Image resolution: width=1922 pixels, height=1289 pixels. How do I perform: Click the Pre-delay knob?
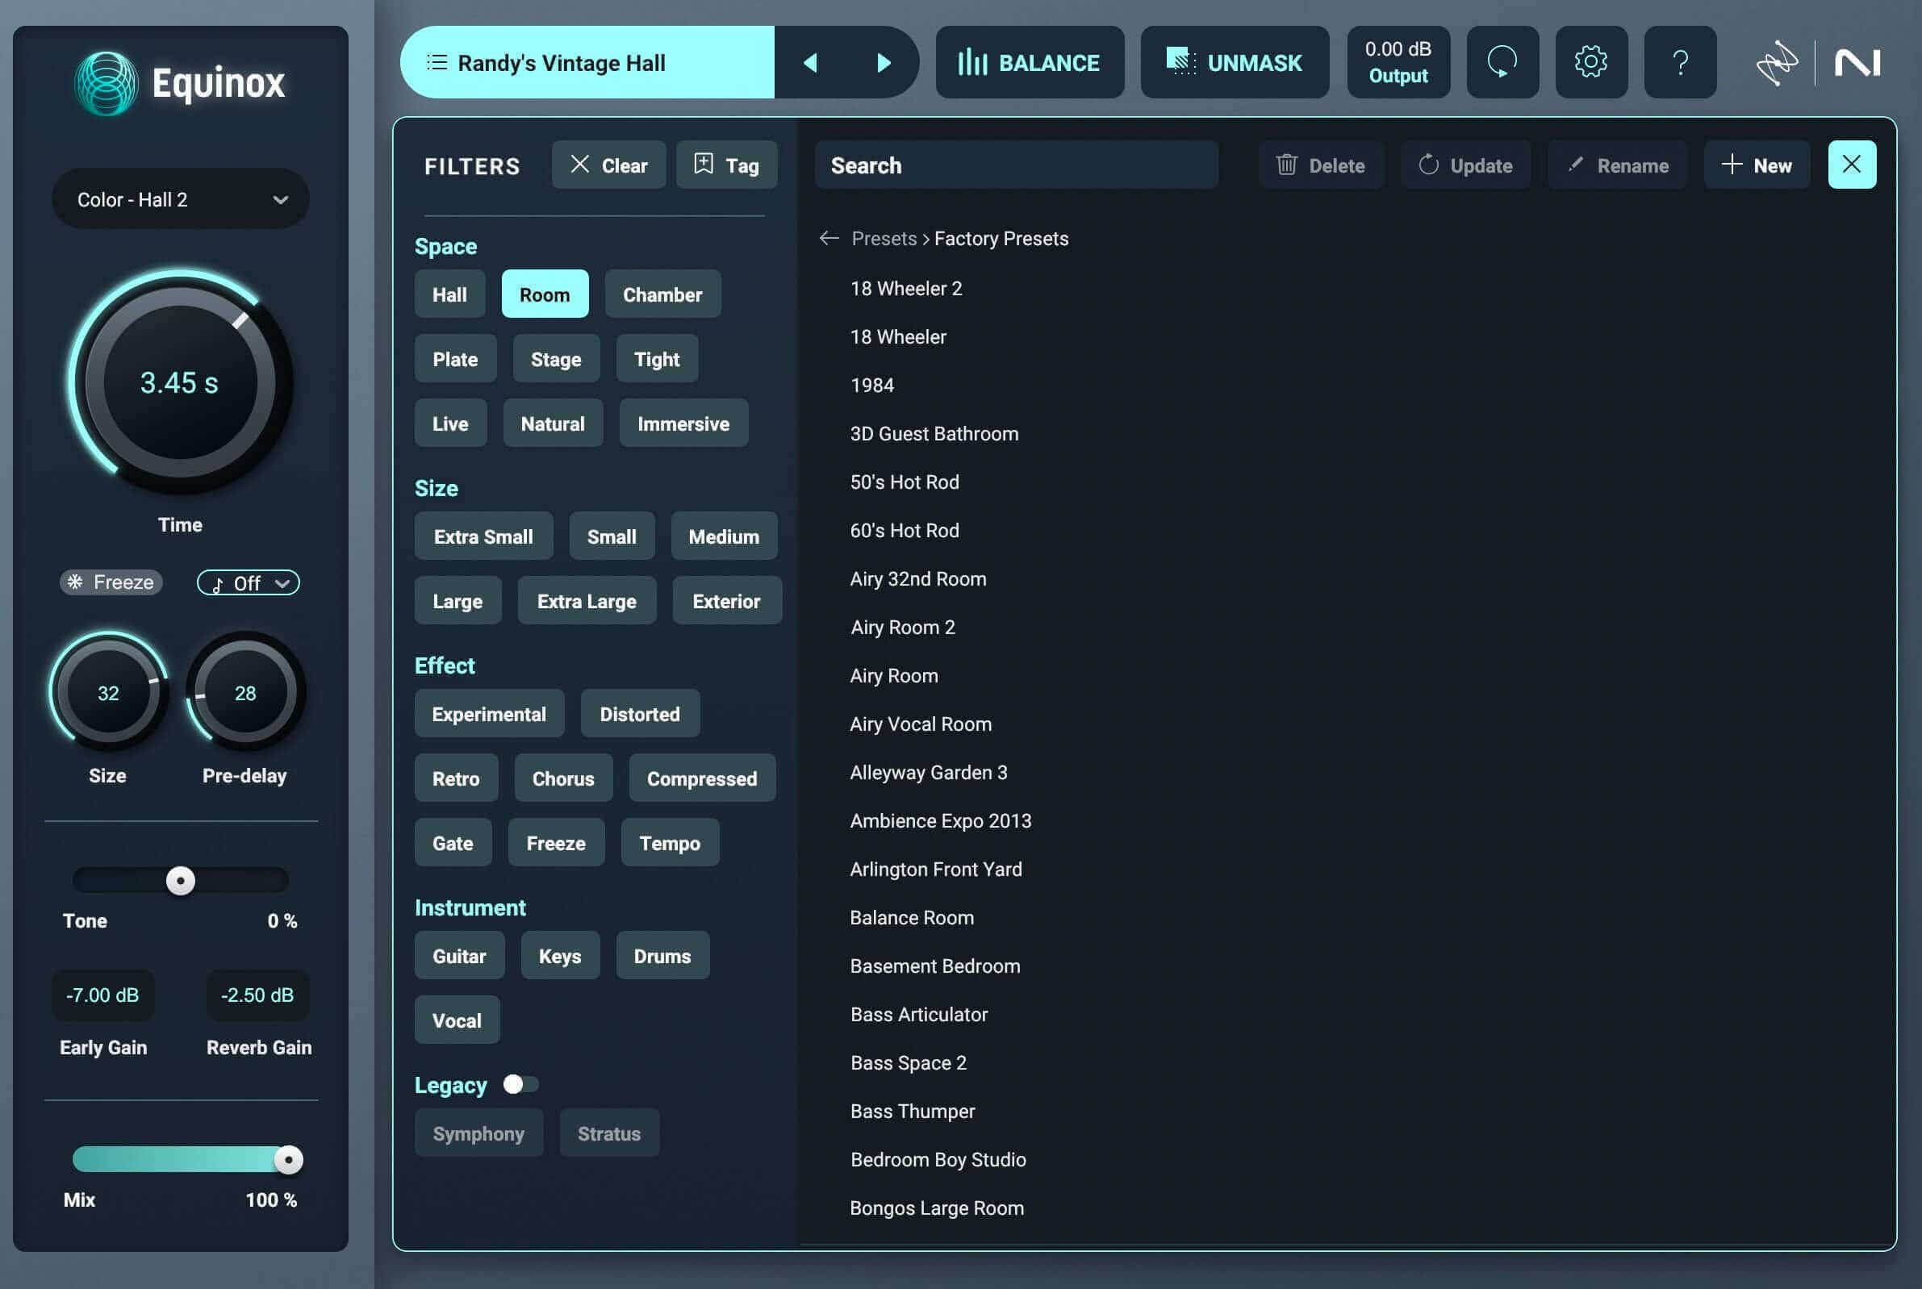pyautogui.click(x=245, y=692)
